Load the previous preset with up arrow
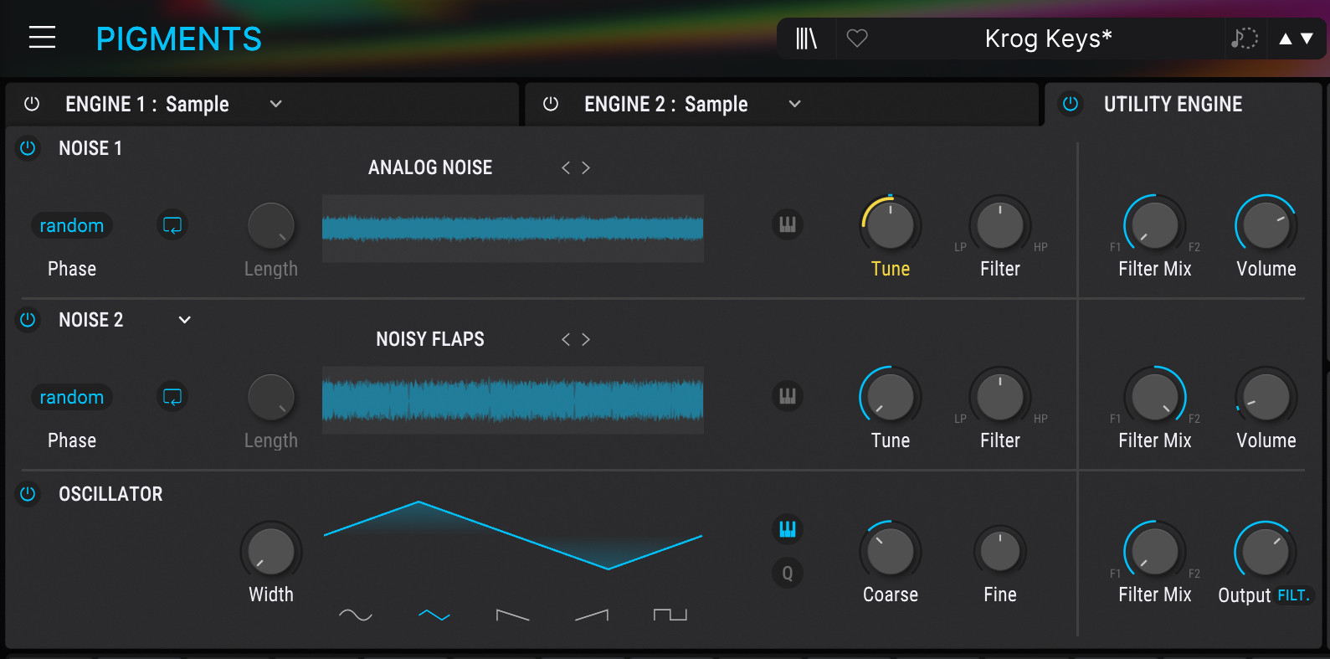The height and width of the screenshot is (659, 1330). click(x=1286, y=39)
